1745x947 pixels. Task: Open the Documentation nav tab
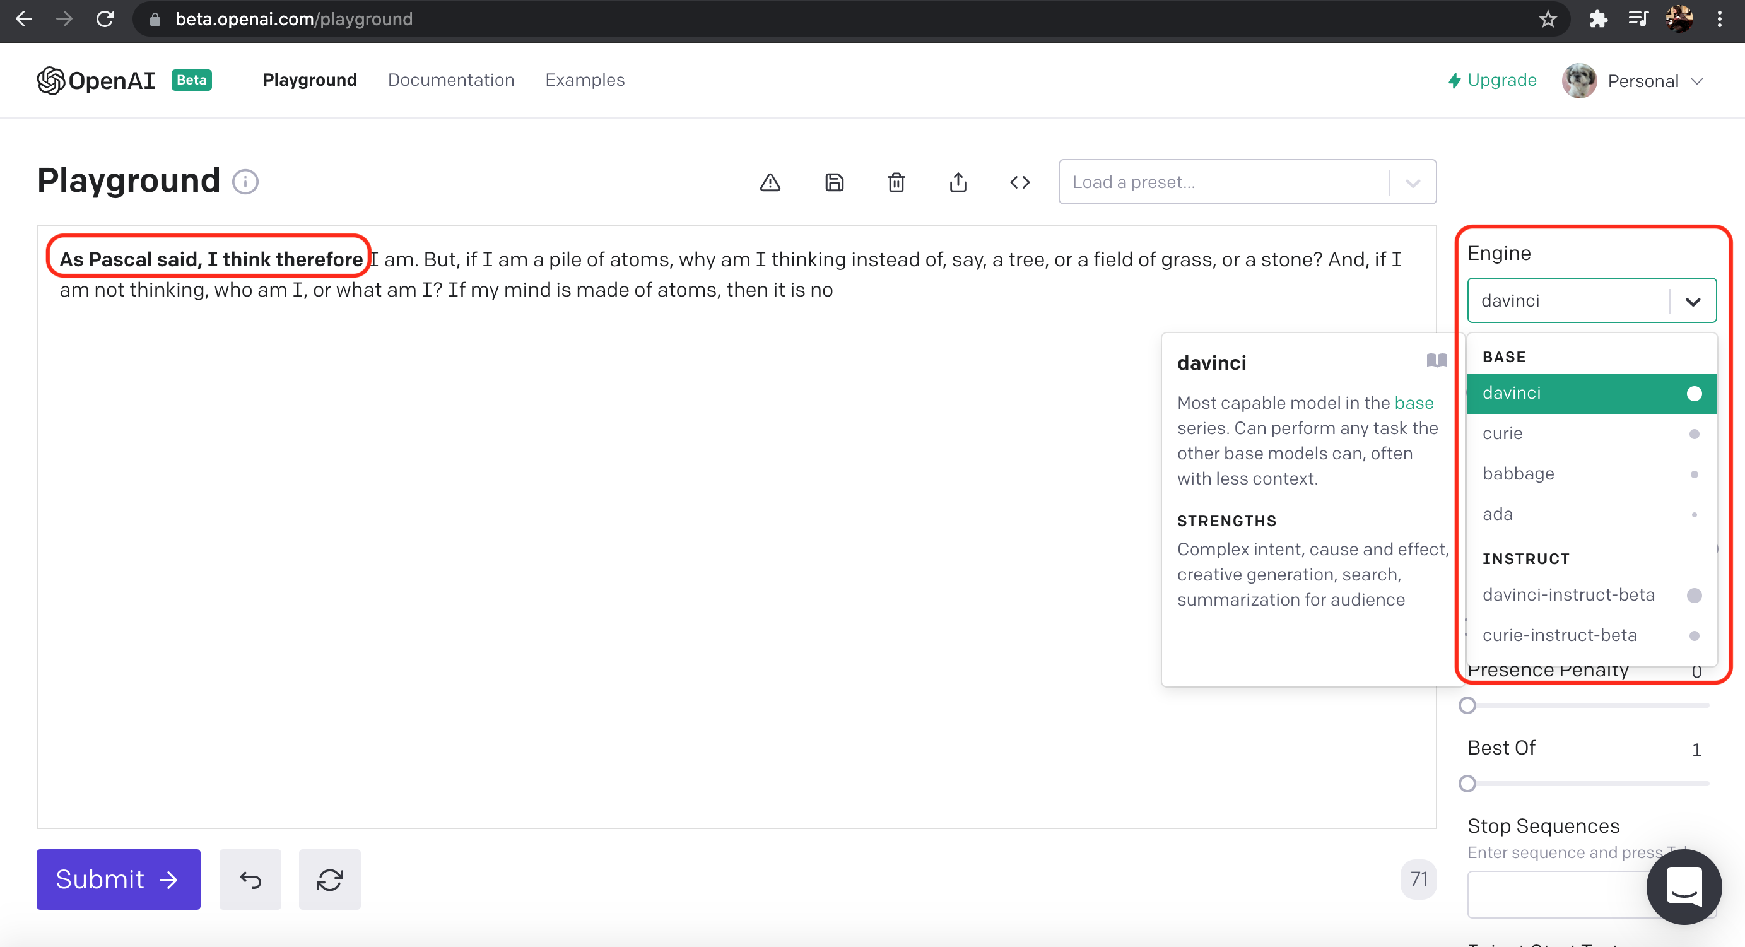tap(451, 80)
